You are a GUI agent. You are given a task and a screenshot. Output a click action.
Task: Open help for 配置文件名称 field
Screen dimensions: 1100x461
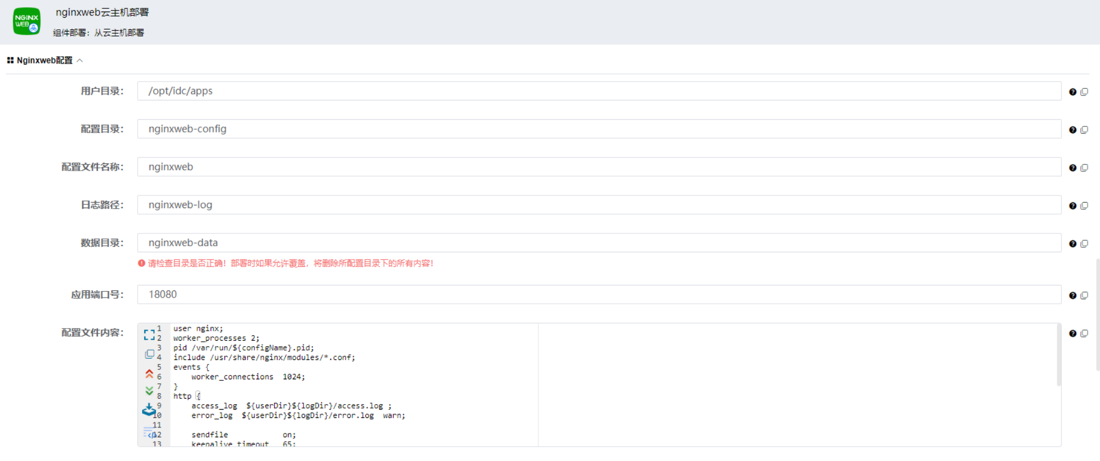(x=1072, y=168)
